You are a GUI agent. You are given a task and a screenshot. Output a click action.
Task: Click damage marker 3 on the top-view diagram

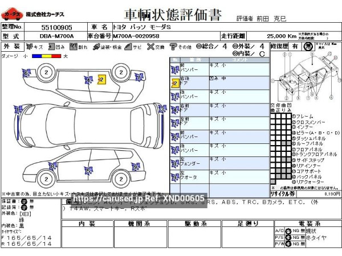pyautogui.click(x=162, y=109)
